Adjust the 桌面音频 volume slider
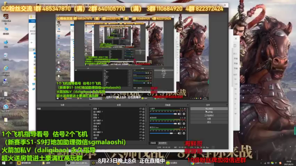Image resolution: width=296 pixels, height=166 pixels. 163,124
